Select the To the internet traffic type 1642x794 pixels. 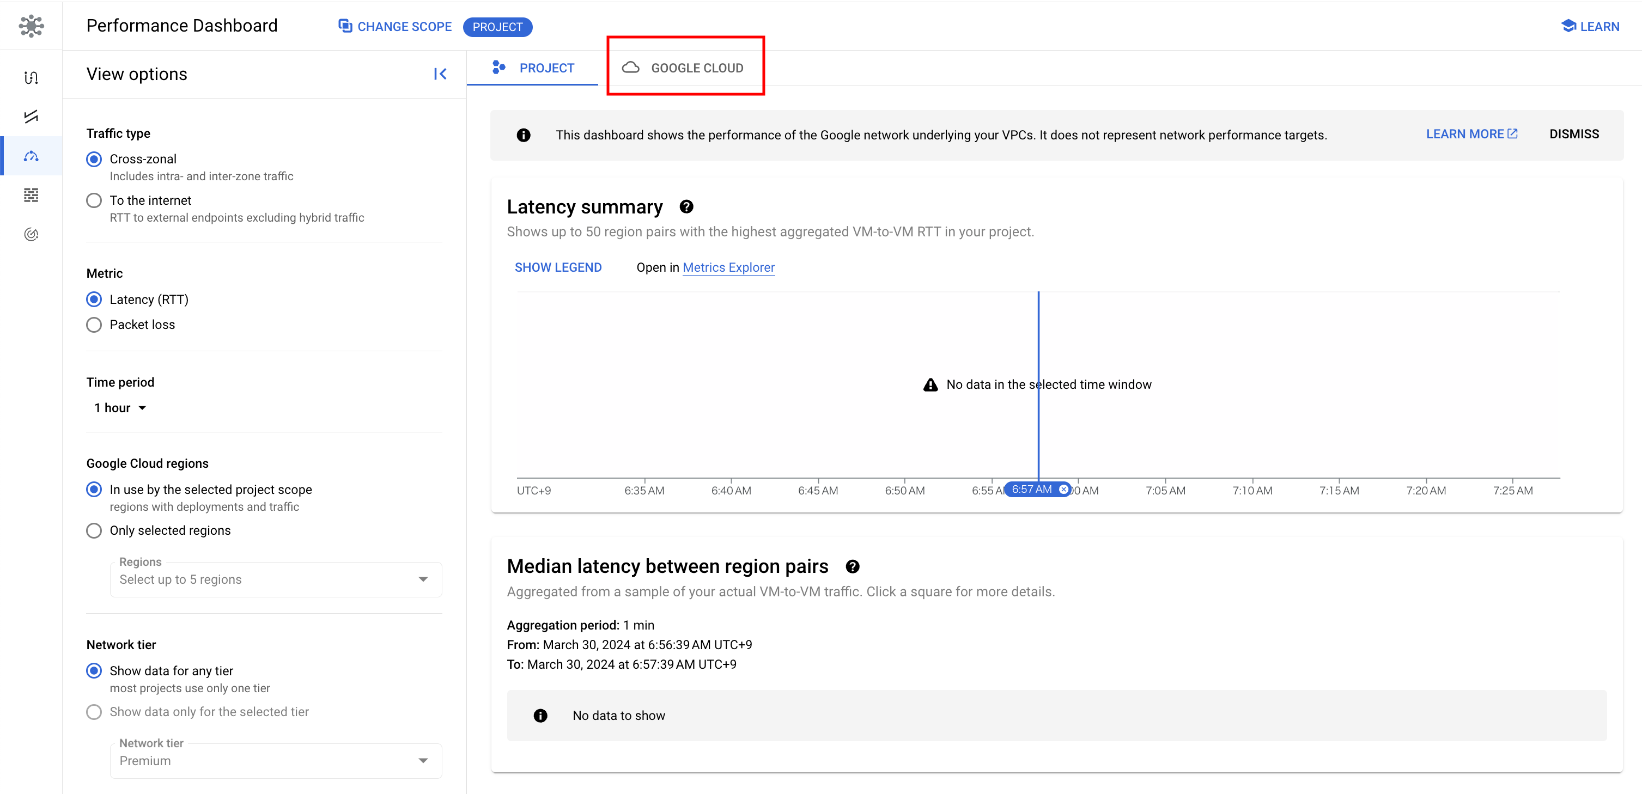94,201
